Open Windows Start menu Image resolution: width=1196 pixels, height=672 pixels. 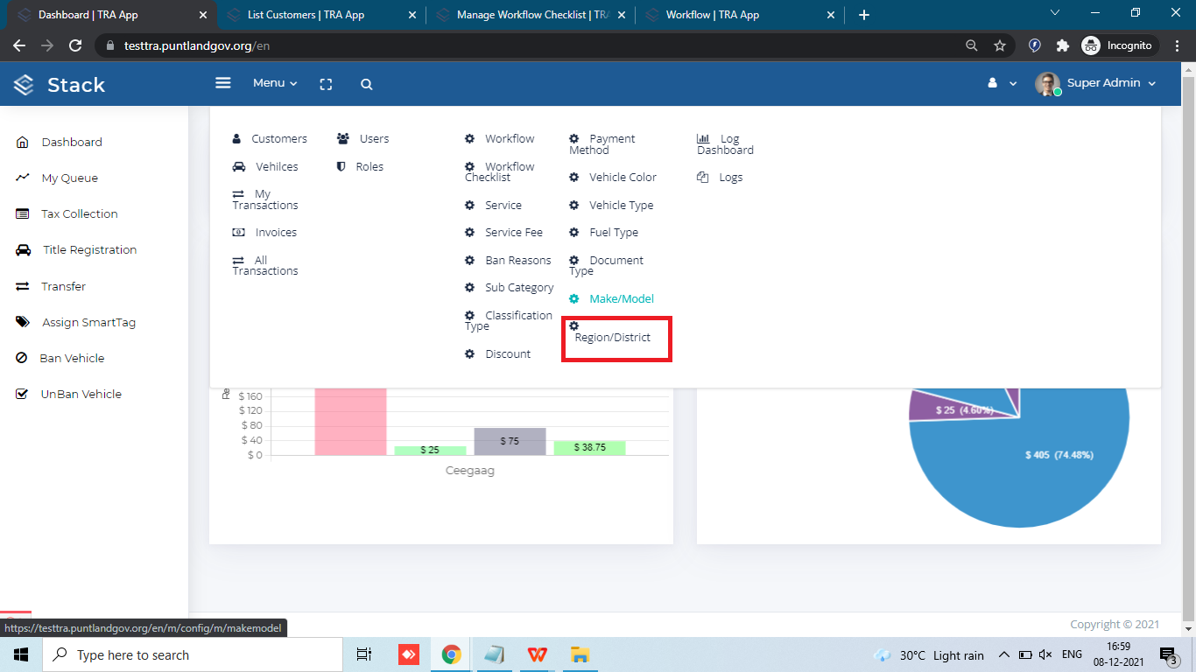21,654
